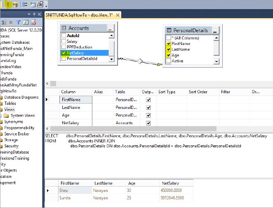Uncheck the NetSalary column in Accounts

[64, 53]
